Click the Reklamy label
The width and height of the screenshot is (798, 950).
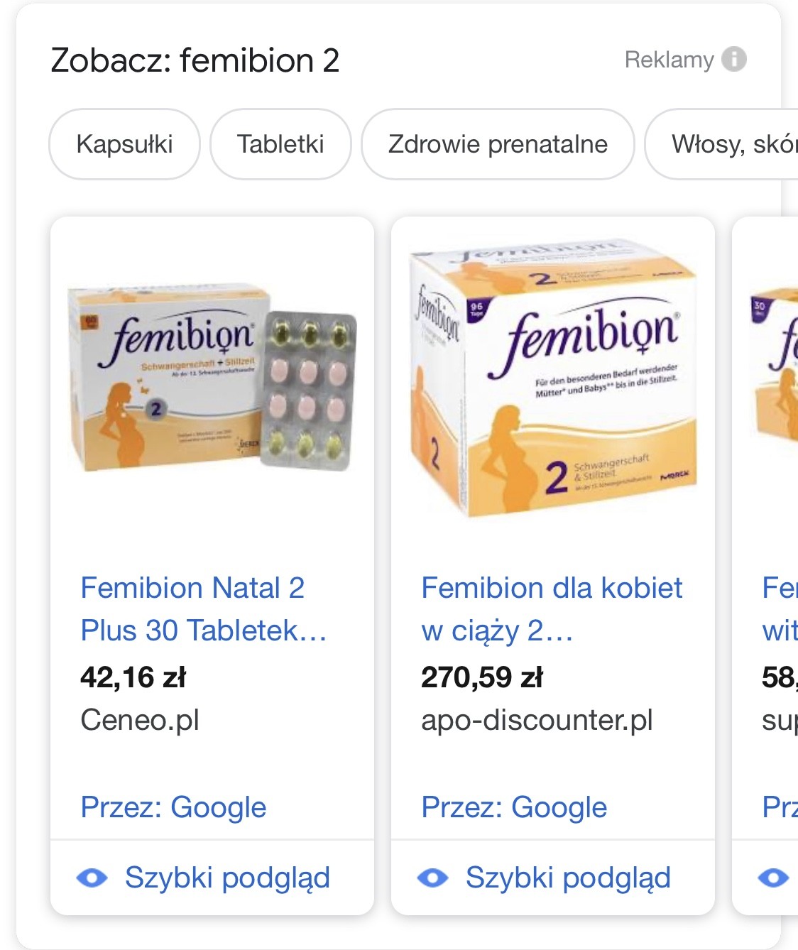click(669, 60)
